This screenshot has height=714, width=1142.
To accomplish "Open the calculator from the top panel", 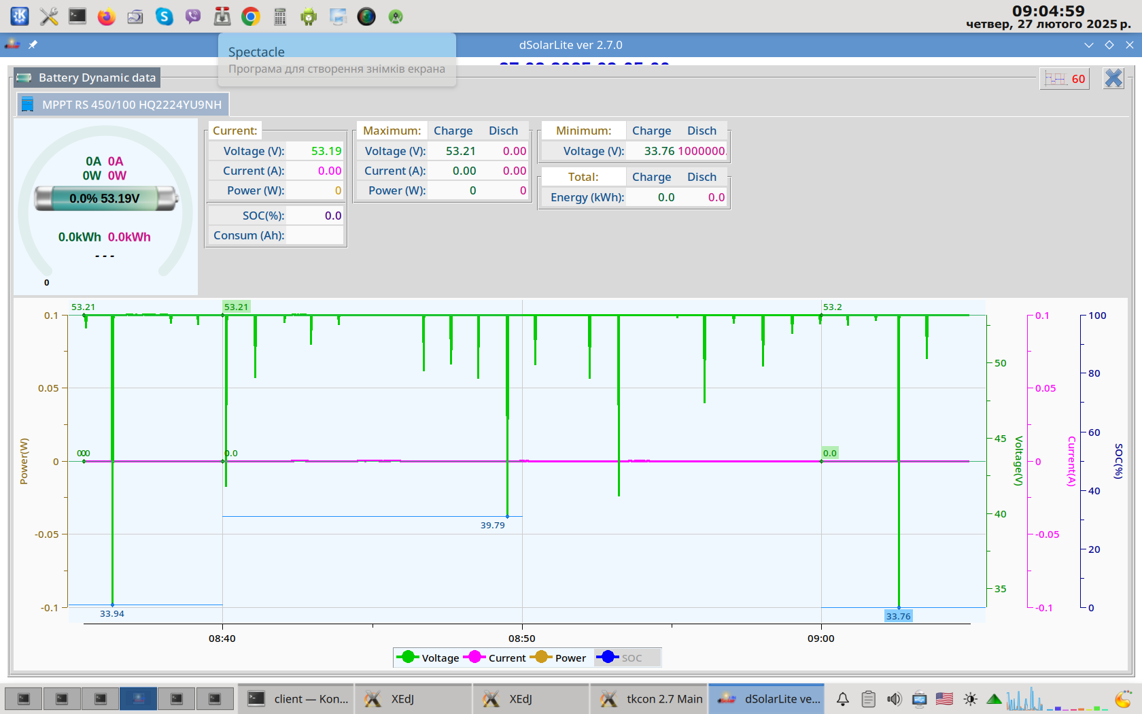I will click(279, 16).
